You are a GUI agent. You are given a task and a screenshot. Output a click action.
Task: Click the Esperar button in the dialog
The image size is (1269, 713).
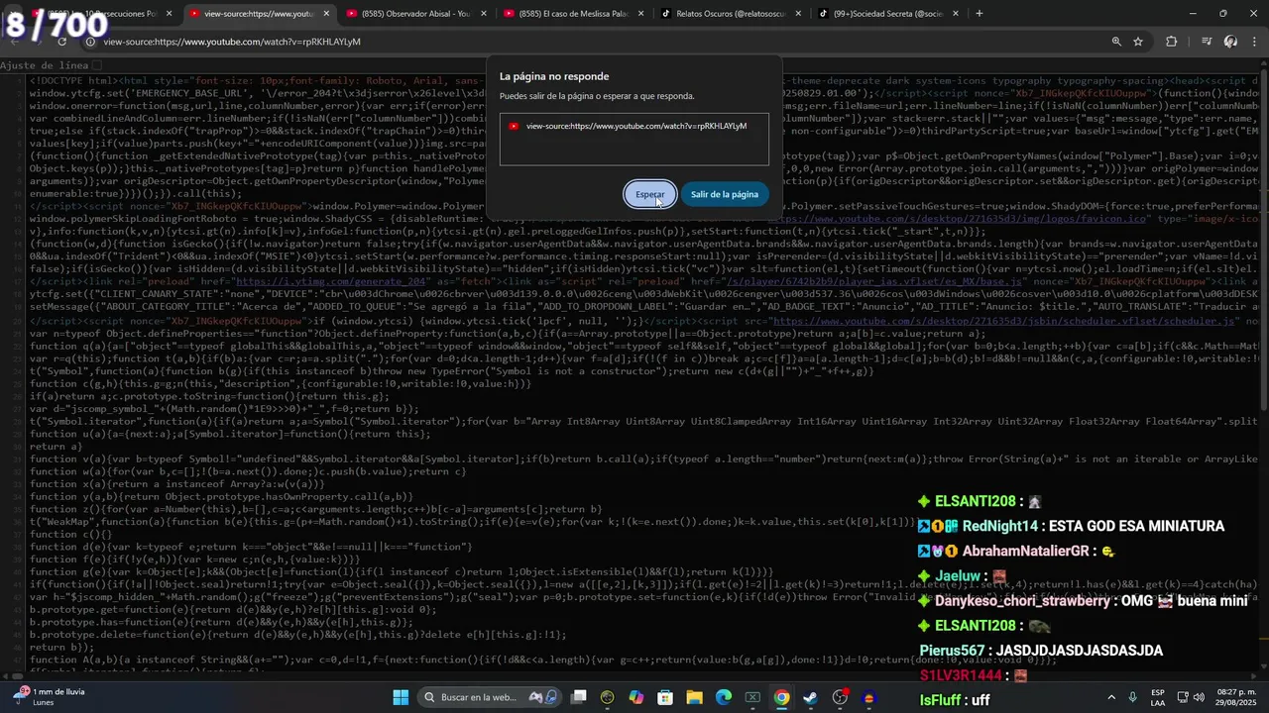click(650, 194)
